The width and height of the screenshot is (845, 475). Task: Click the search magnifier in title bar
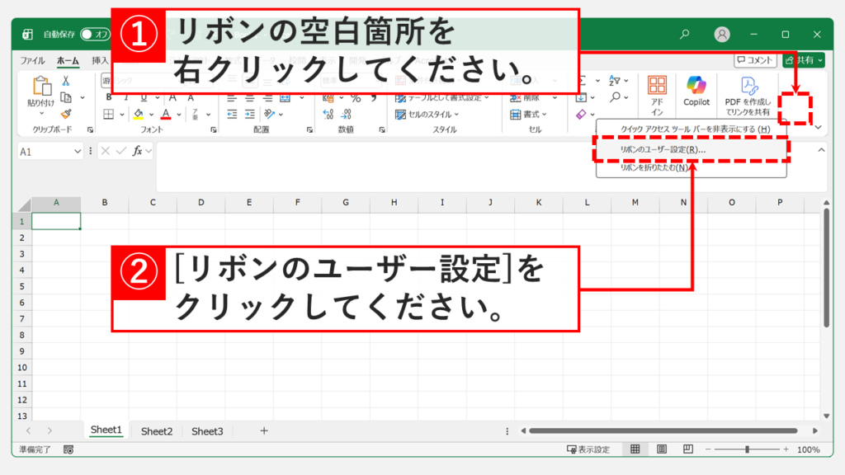pos(684,35)
